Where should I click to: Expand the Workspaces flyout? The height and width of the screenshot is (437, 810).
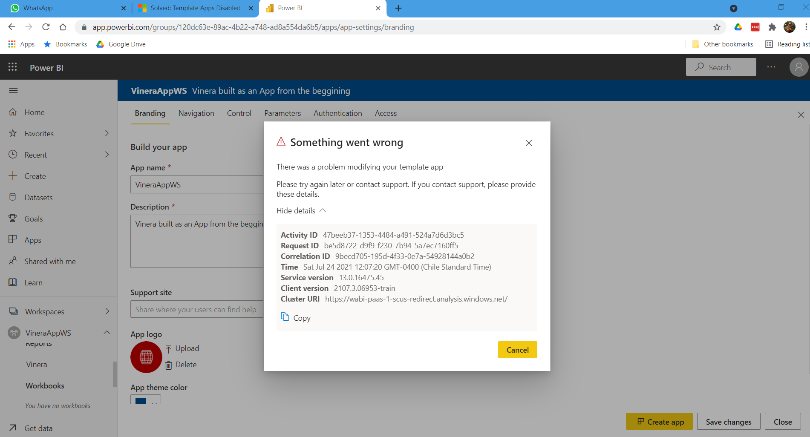(107, 311)
